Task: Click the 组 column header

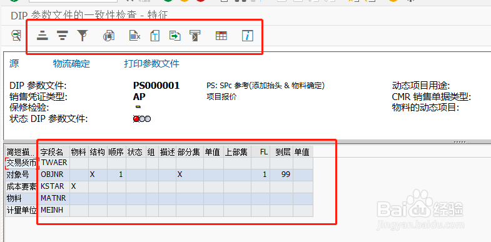Action: pos(152,152)
